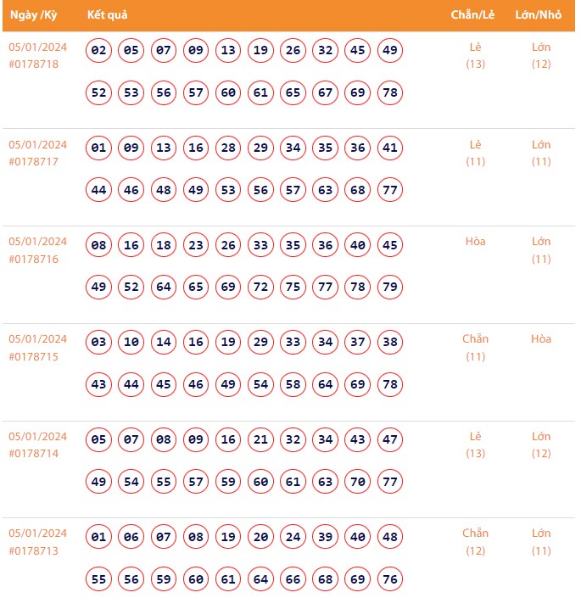Click ball 70 in draw #0178714
This screenshot has width=581, height=609.
click(x=358, y=482)
